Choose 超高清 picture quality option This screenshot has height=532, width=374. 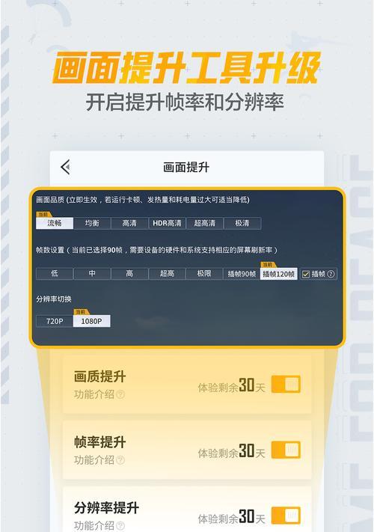(x=204, y=223)
